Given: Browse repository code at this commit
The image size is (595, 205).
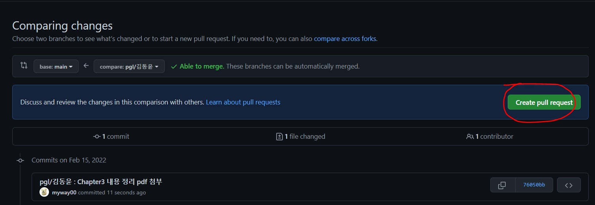Looking at the screenshot, I should point(569,185).
